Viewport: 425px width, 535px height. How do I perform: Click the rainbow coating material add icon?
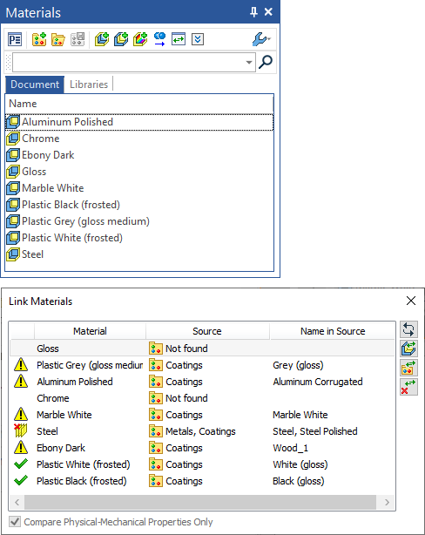[x=140, y=39]
